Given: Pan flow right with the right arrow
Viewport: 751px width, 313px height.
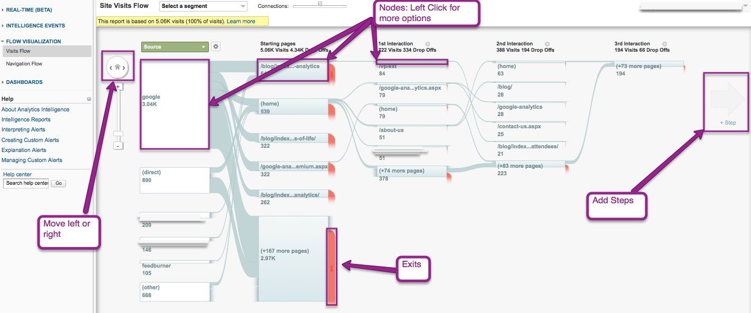Looking at the screenshot, I should point(124,68).
